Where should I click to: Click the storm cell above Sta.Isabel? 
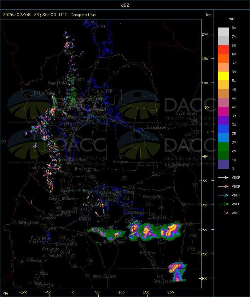177,271
